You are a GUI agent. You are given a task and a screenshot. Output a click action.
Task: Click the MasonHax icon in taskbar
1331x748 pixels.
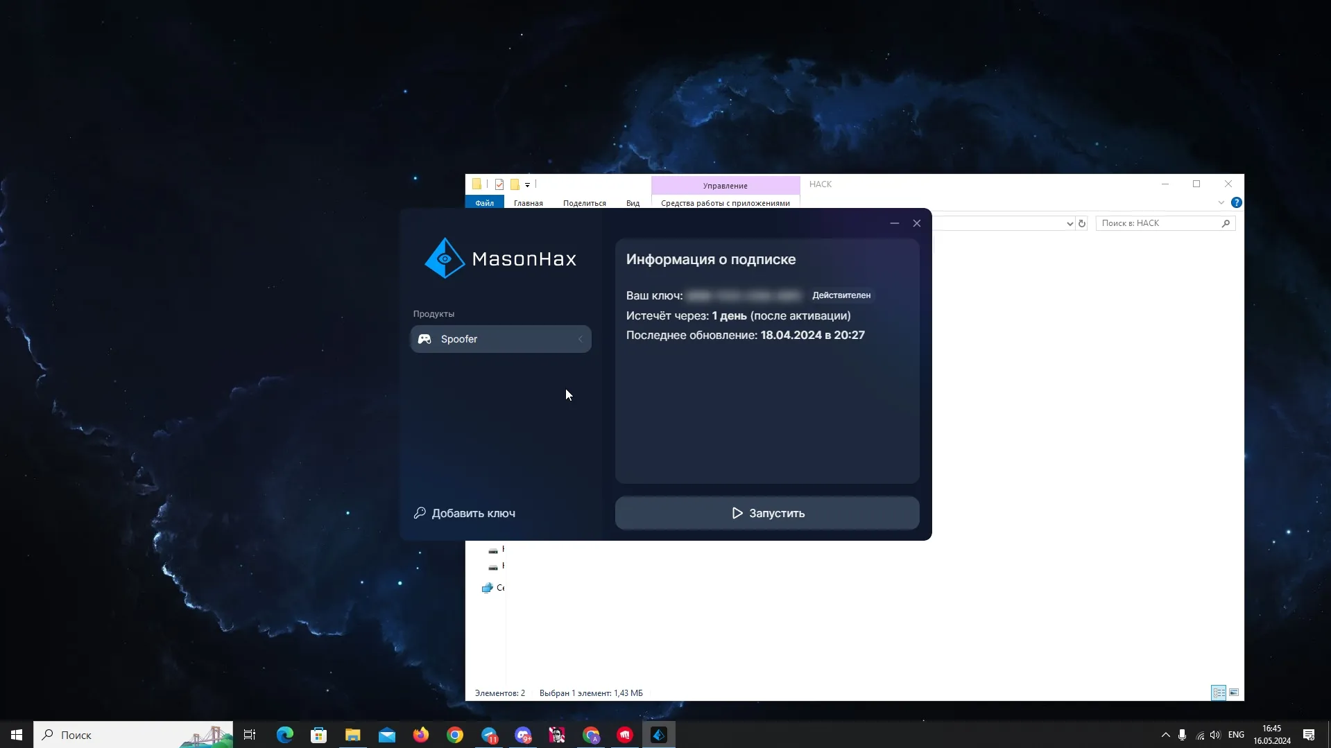(x=659, y=735)
